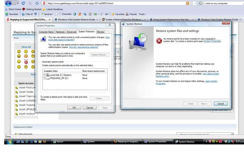Launch Firefox from quick launch
The height and width of the screenshot is (152, 244).
pyautogui.click(x=44, y=141)
